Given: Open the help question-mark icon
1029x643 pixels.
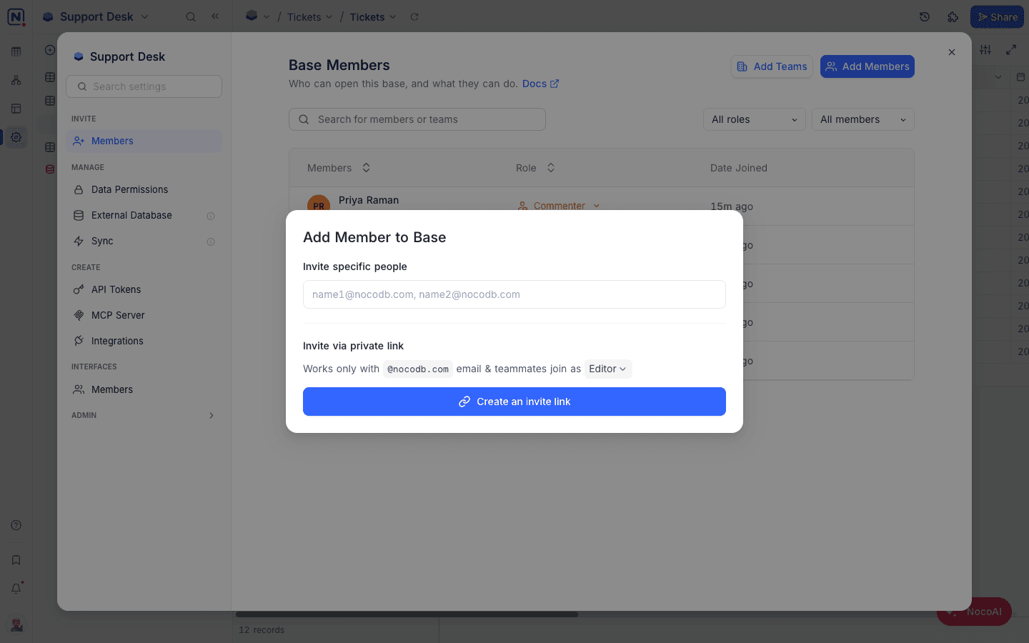Looking at the screenshot, I should [16, 525].
